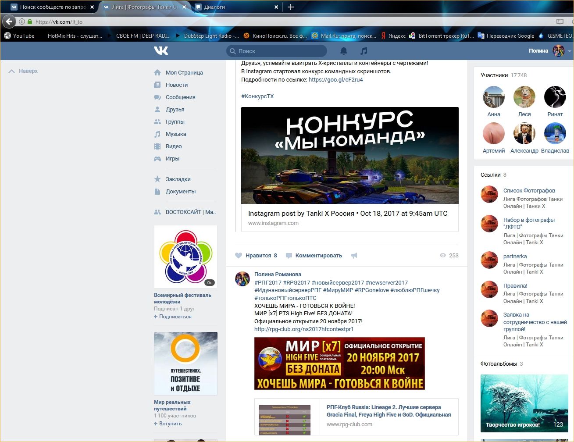This screenshot has height=442, width=574.
Task: Open goo.gl/cF2ru4 link
Action: (x=336, y=80)
